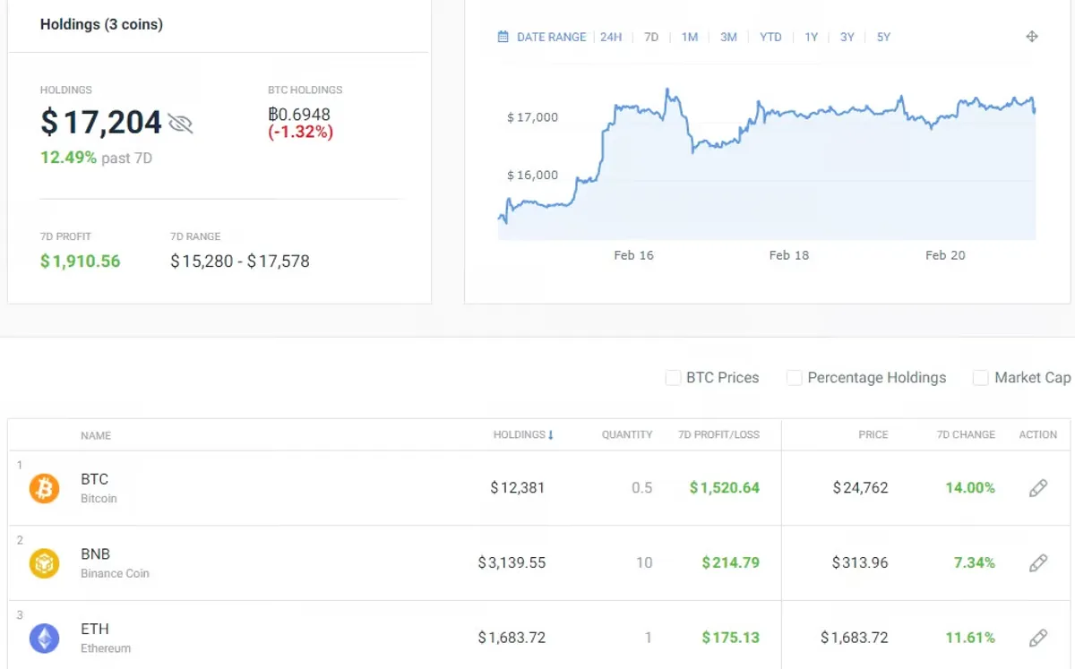This screenshot has width=1075, height=669.
Task: Sort table by NAME column
Action: (96, 435)
